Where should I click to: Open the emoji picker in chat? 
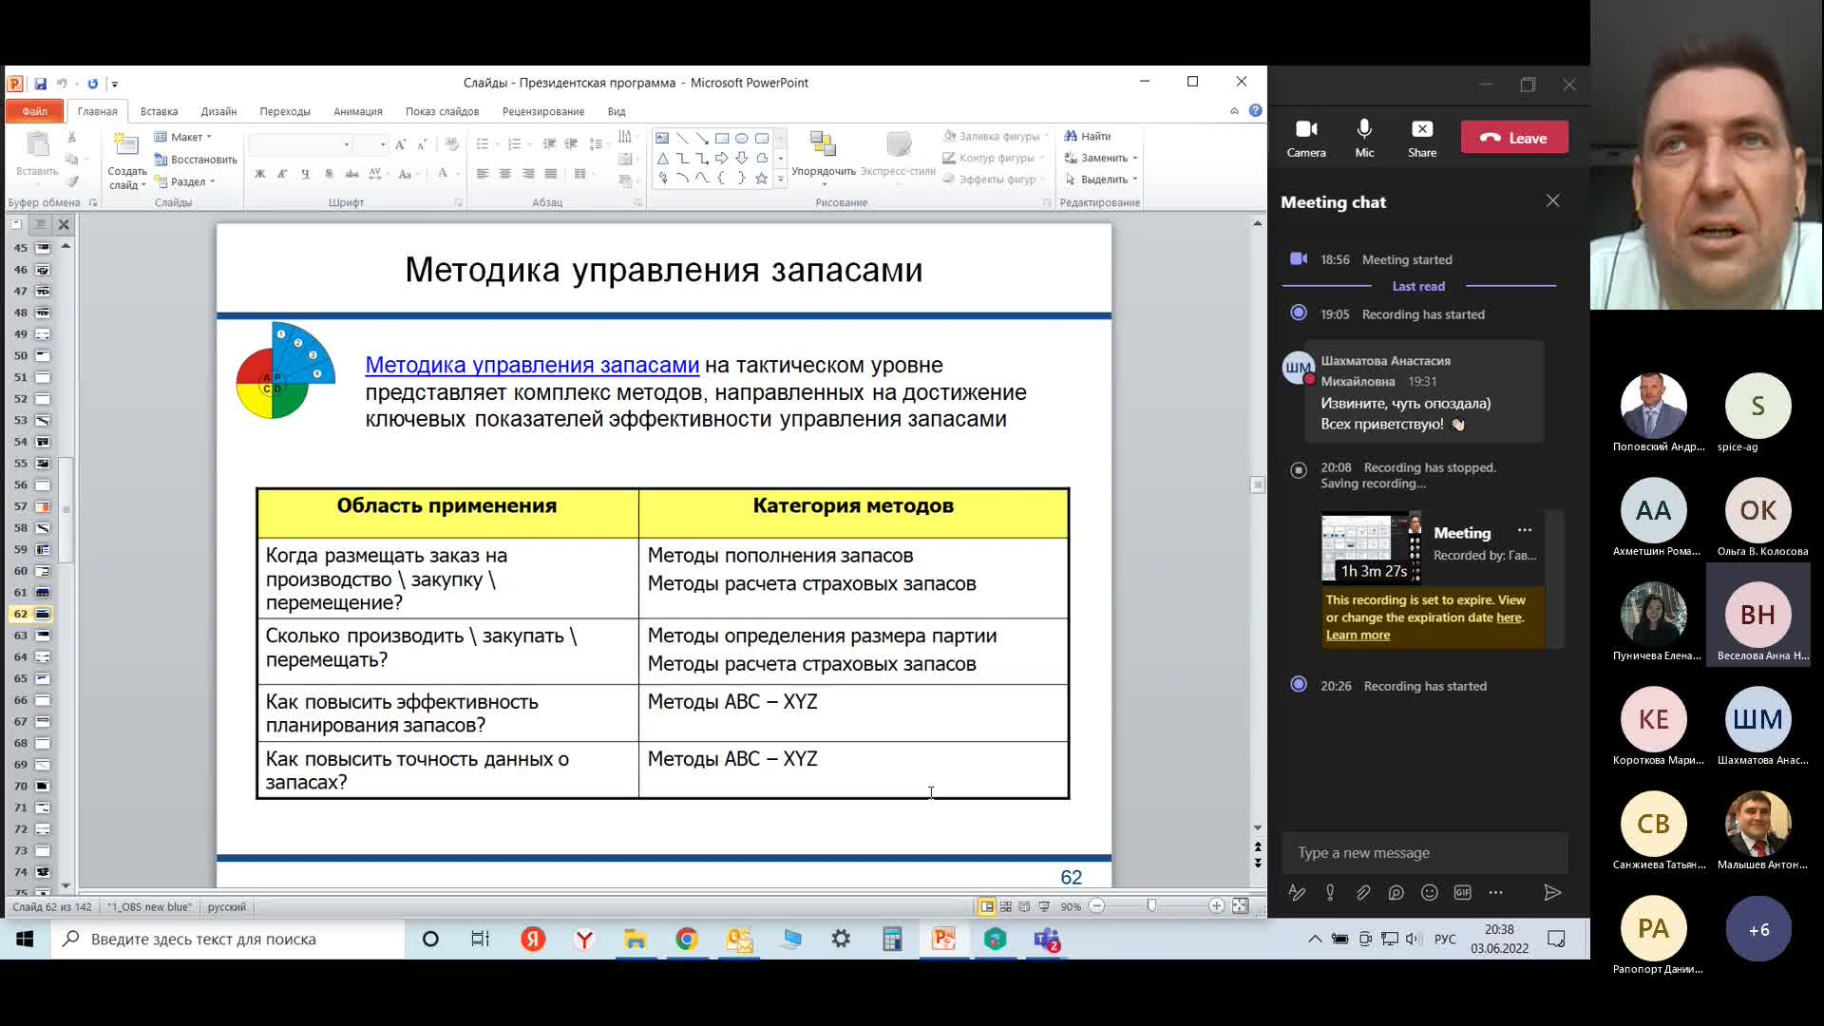[1429, 892]
